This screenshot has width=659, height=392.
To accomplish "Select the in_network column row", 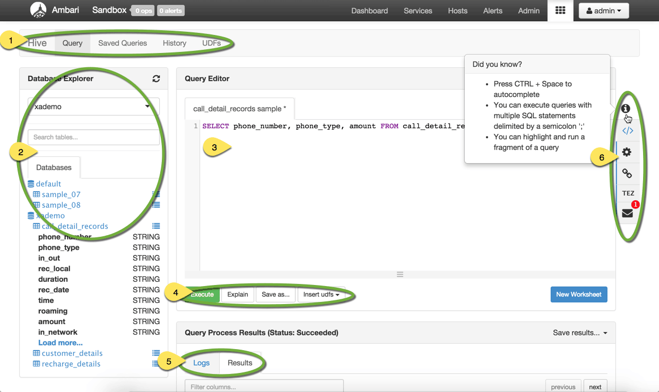I will (99, 332).
